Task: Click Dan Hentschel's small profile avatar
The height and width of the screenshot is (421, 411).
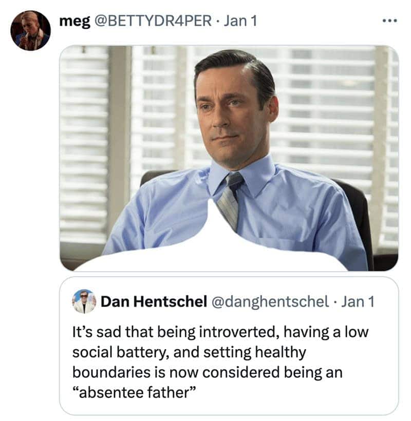Action: point(84,301)
